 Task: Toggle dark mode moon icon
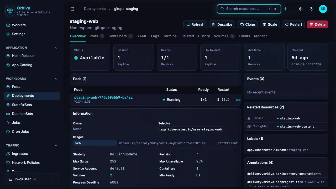312,9
